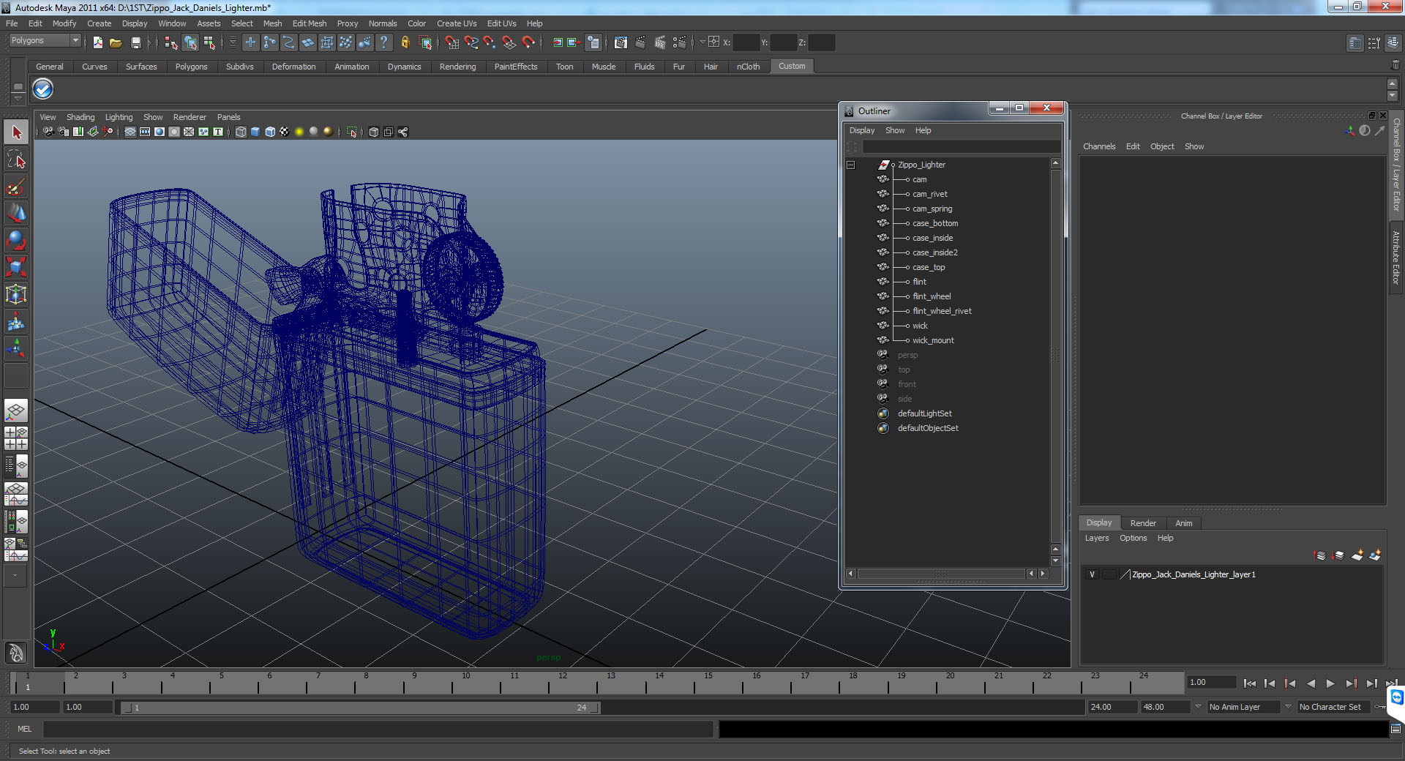This screenshot has width=1405, height=761.
Task: Toggle select by object type mode icon
Action: (x=190, y=42)
